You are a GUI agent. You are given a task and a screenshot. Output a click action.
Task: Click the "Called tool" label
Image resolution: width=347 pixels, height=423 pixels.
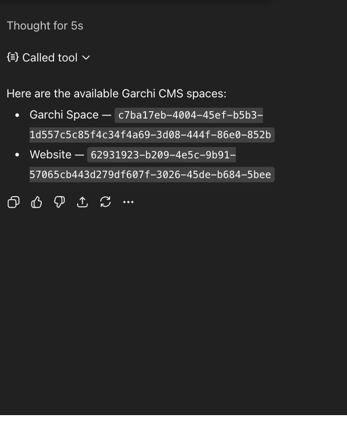click(x=50, y=58)
